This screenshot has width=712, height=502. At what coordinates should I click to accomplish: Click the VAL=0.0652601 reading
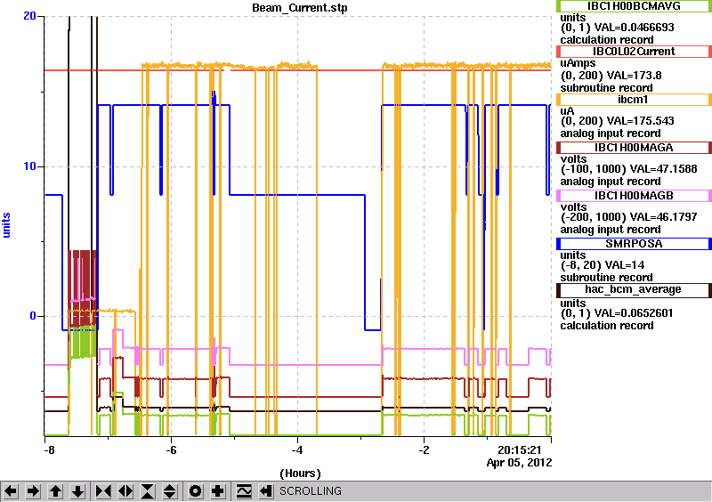[x=634, y=313]
